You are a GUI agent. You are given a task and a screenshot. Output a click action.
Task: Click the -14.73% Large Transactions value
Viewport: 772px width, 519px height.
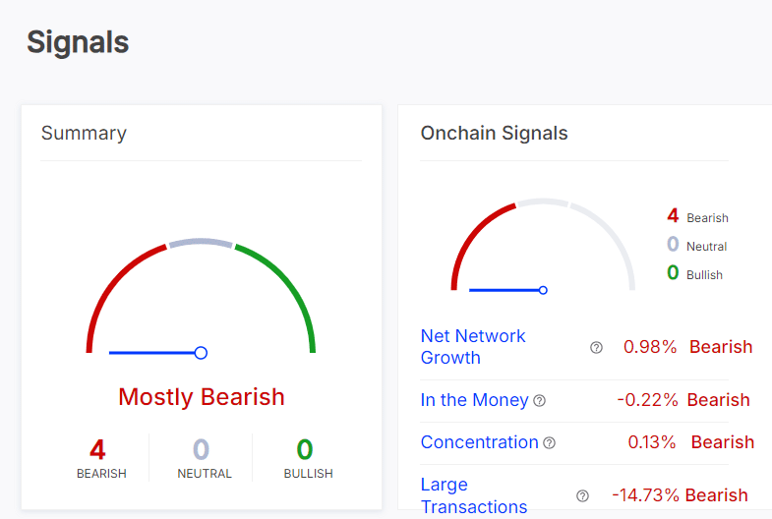tap(644, 495)
